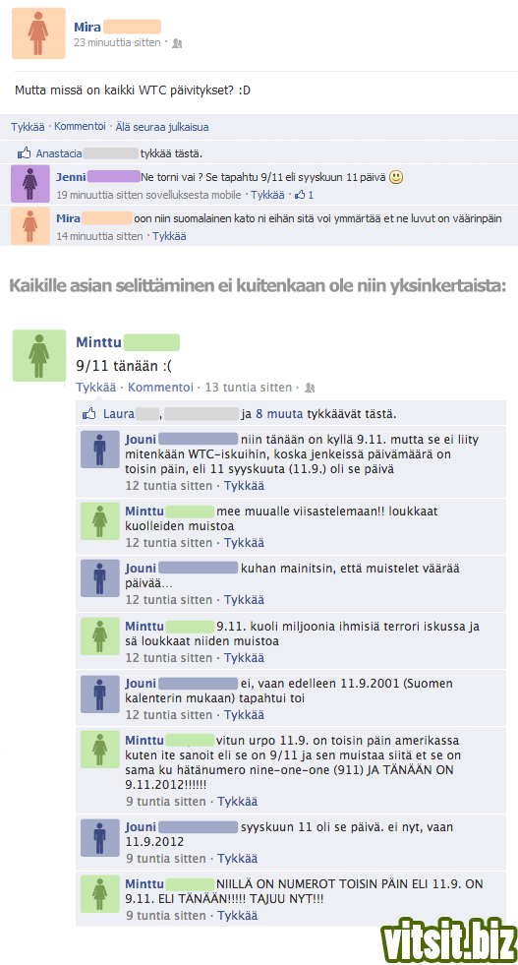Viewport: 518px width, 965px height.
Task: Click Älä seuraa julkaisua link
Action: tap(162, 127)
